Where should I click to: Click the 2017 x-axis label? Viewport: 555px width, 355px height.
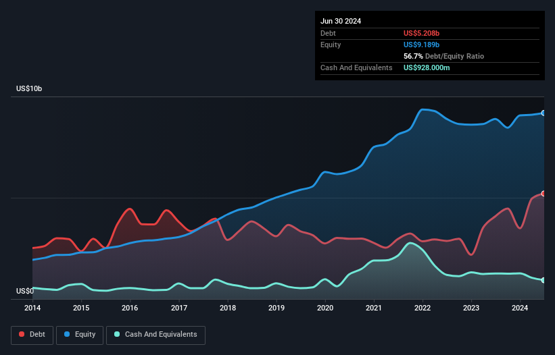pyautogui.click(x=179, y=308)
